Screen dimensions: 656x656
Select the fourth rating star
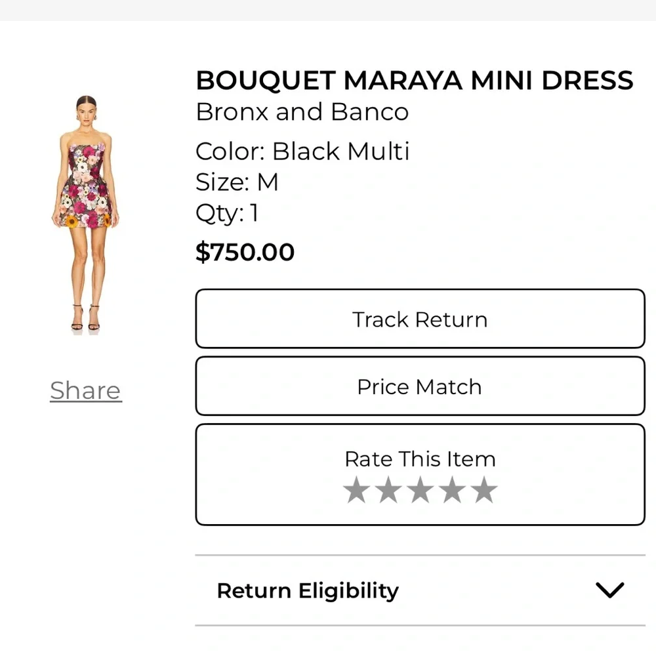(452, 489)
